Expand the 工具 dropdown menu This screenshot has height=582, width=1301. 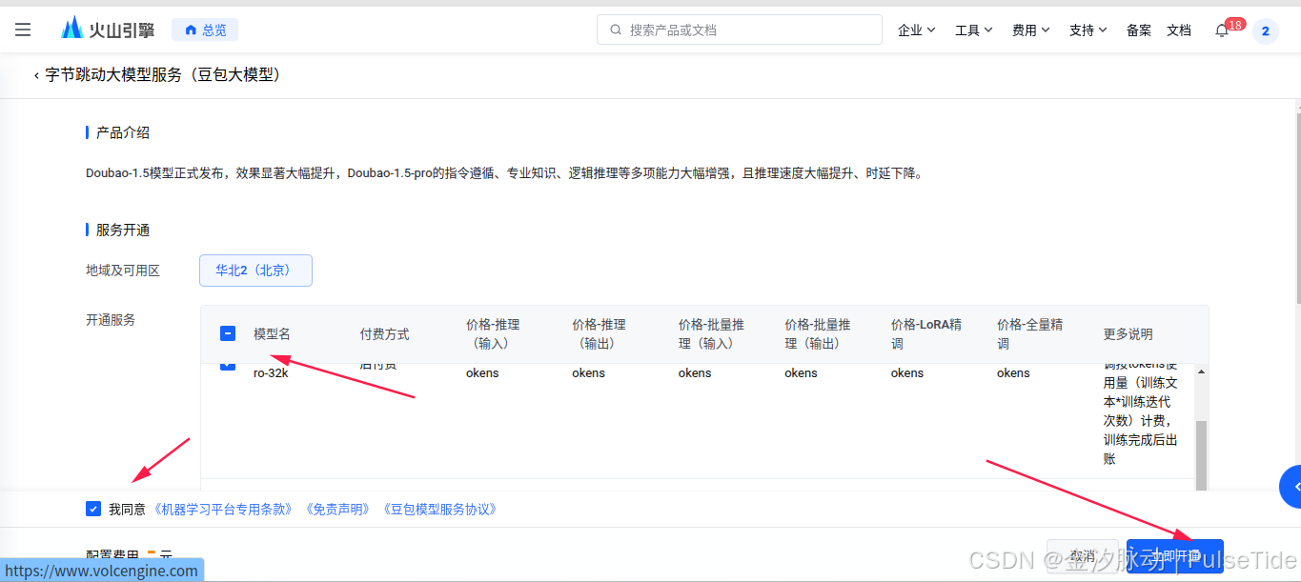coord(974,30)
